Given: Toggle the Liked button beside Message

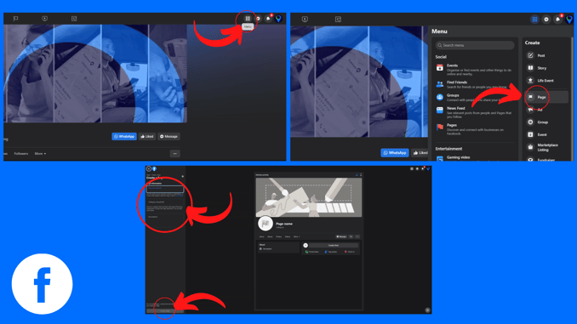Looking at the screenshot, I should (x=147, y=136).
